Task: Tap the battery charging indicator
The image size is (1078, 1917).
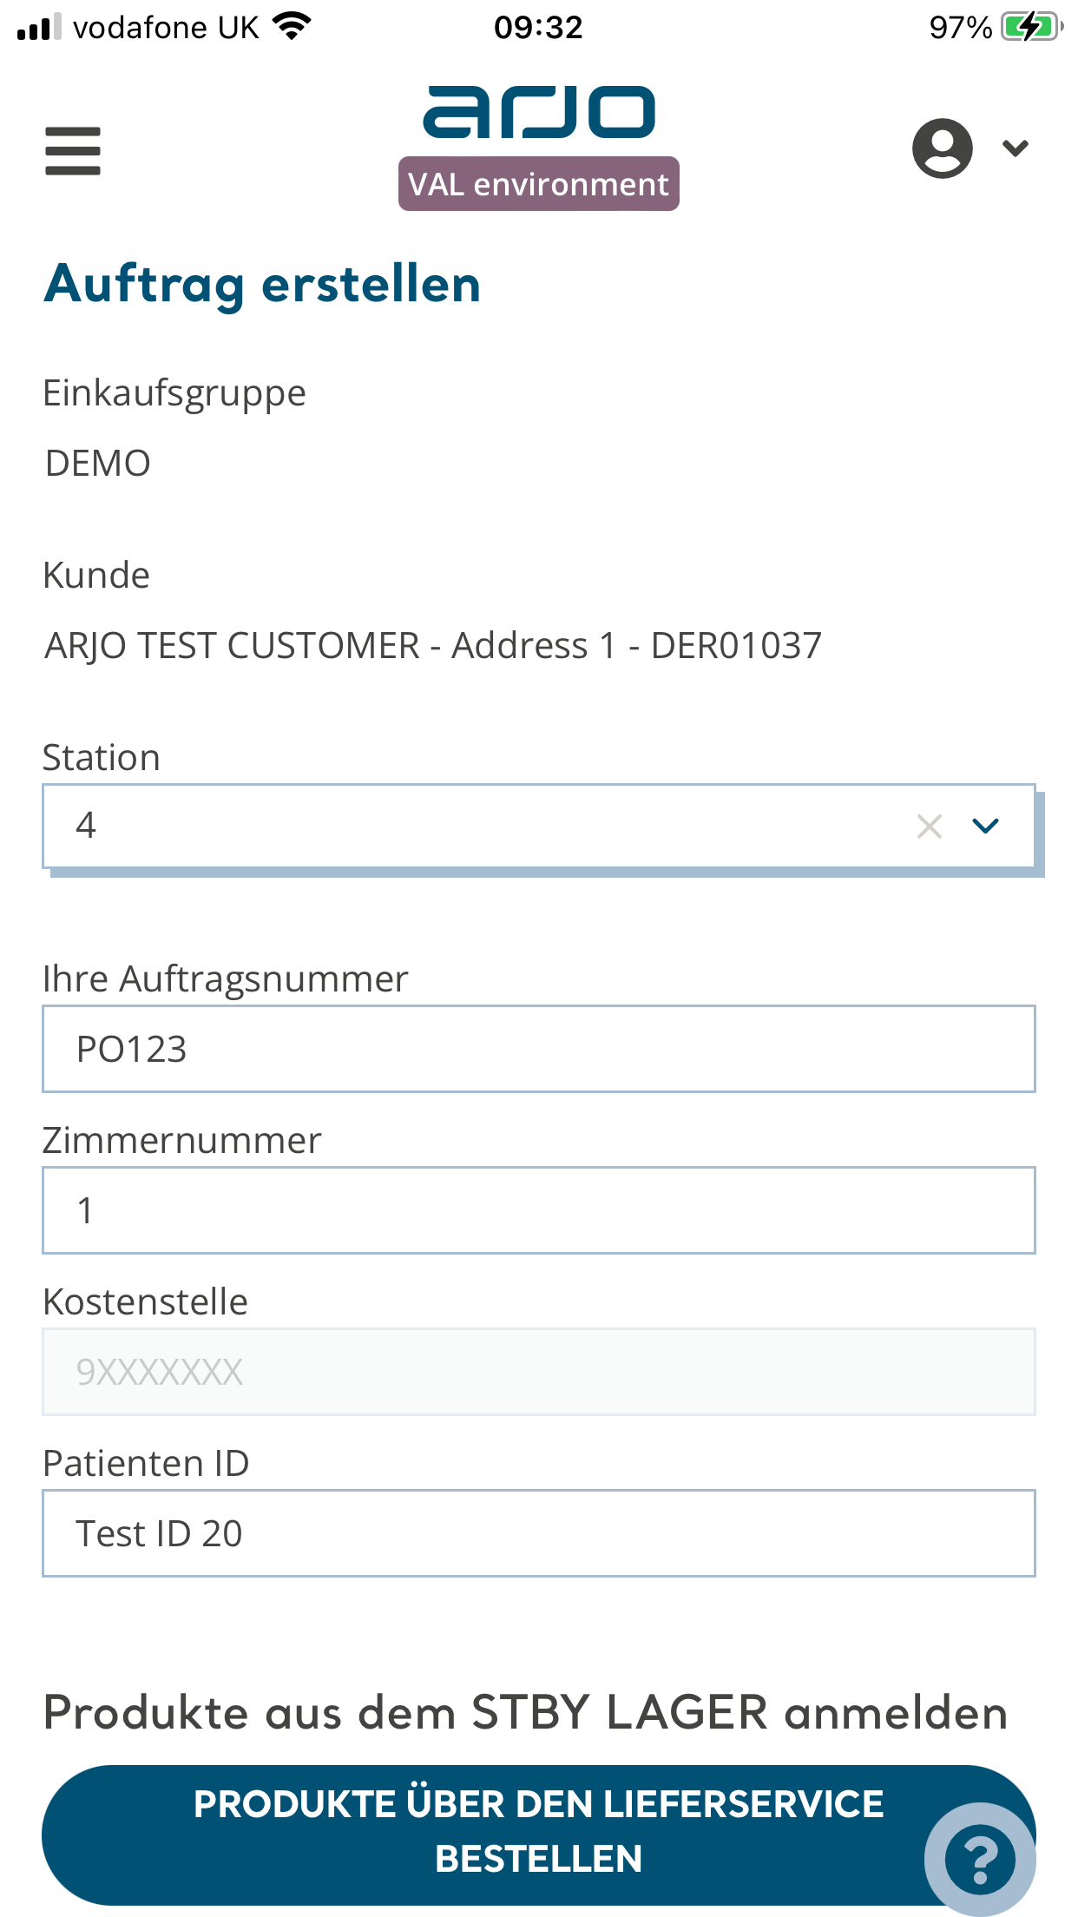Action: coord(1031,27)
